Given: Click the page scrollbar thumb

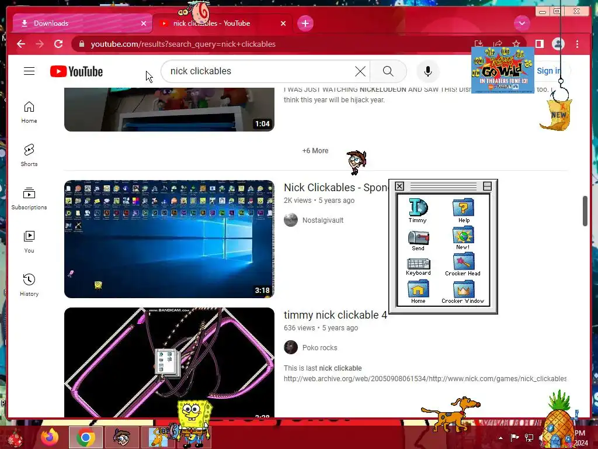Looking at the screenshot, I should [x=585, y=210].
